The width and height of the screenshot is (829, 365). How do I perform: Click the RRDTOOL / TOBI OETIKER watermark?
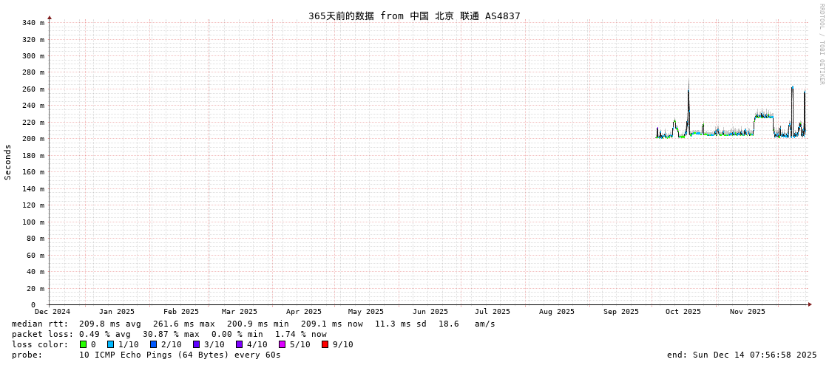(x=821, y=44)
